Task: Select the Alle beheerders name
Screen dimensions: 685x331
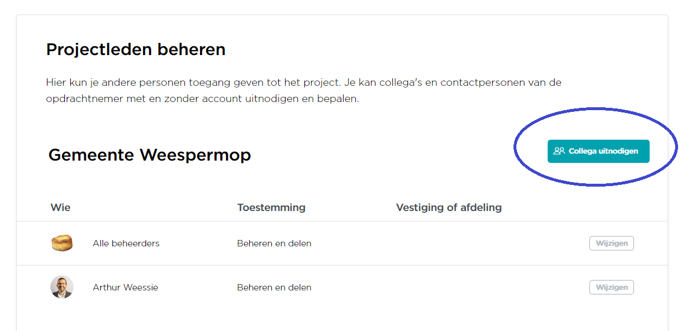Action: pos(126,243)
